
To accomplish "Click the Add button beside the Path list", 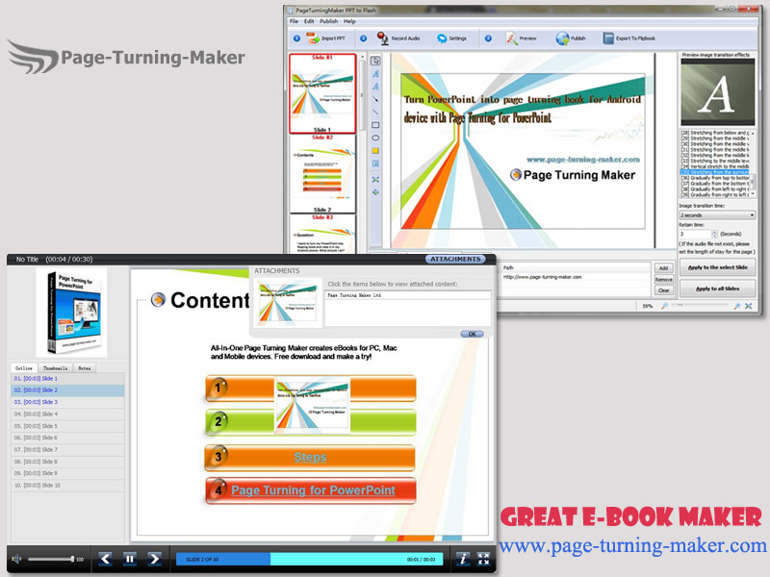I will tap(663, 268).
